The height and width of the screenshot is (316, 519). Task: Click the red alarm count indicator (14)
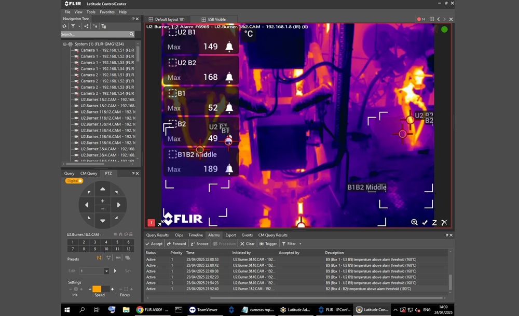(421, 19)
